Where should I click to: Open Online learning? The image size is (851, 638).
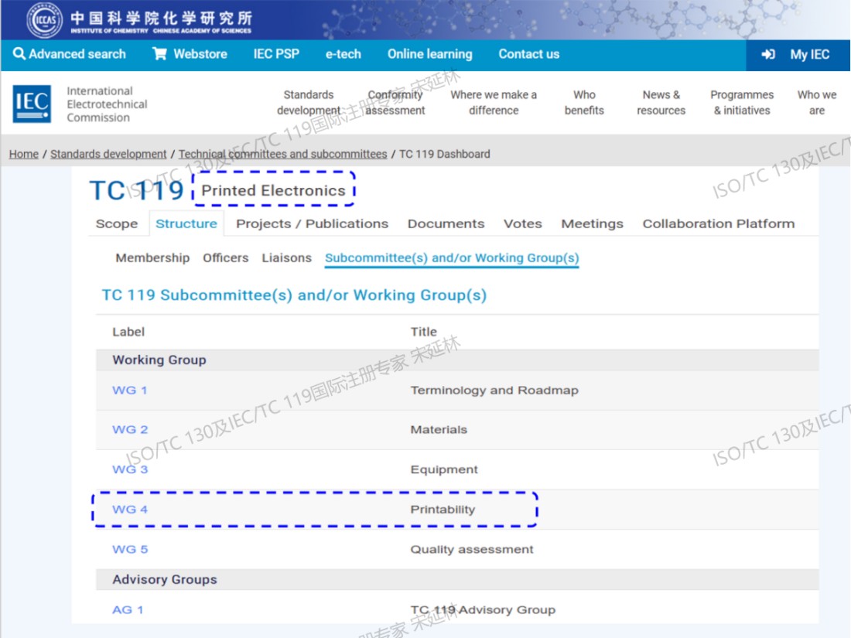(430, 53)
